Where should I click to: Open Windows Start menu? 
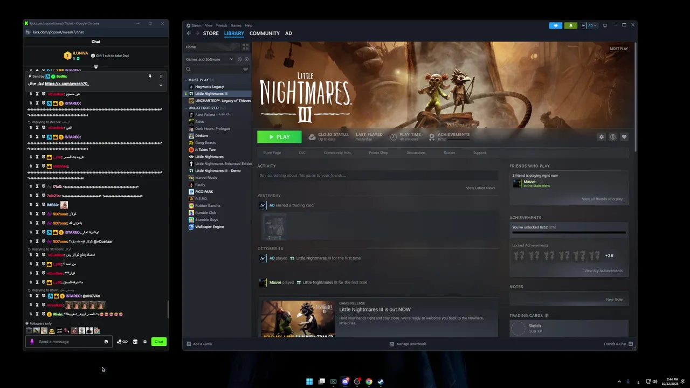309,382
